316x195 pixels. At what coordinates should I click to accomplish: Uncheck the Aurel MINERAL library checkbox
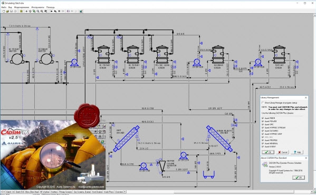click(263, 143)
